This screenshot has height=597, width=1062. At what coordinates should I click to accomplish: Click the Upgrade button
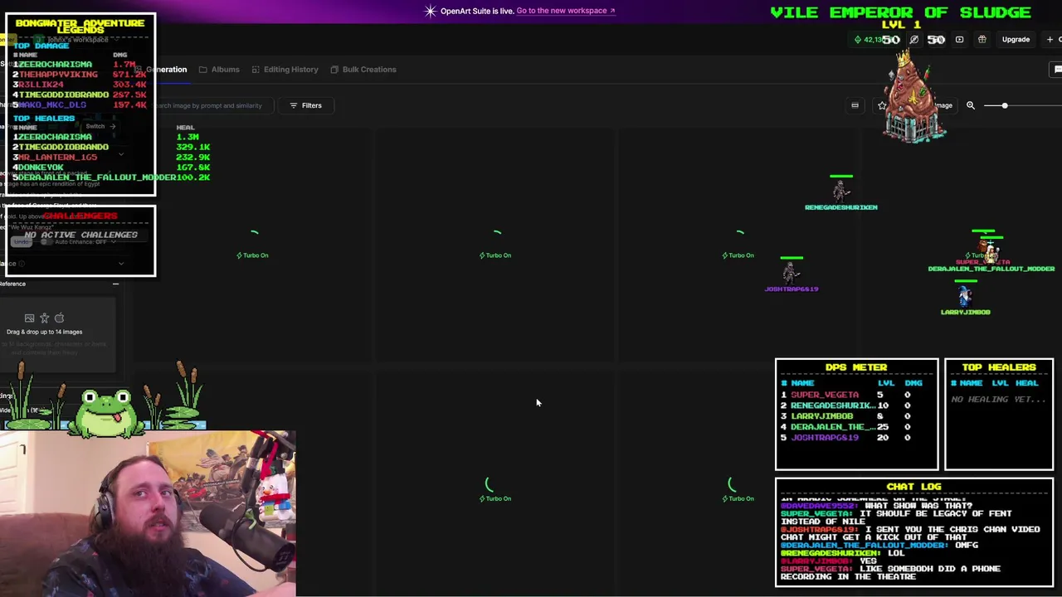tap(1016, 39)
